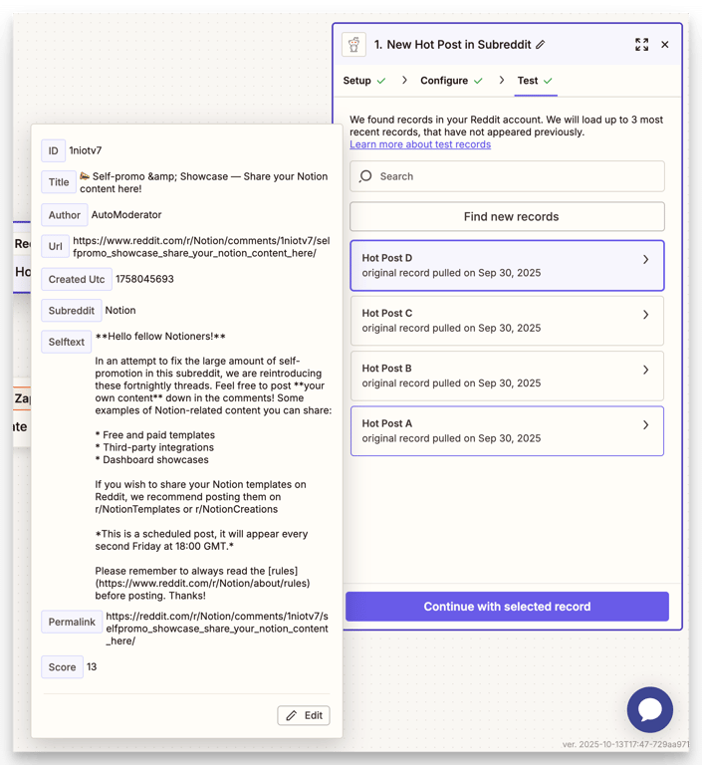The height and width of the screenshot is (765, 702).
Task: Click the score value 13
Action: coord(92,666)
